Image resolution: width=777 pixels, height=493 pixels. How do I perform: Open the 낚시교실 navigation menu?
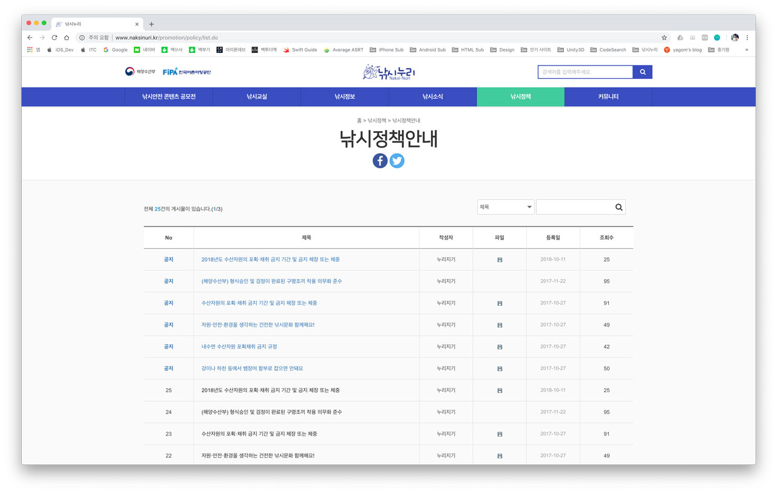point(257,97)
